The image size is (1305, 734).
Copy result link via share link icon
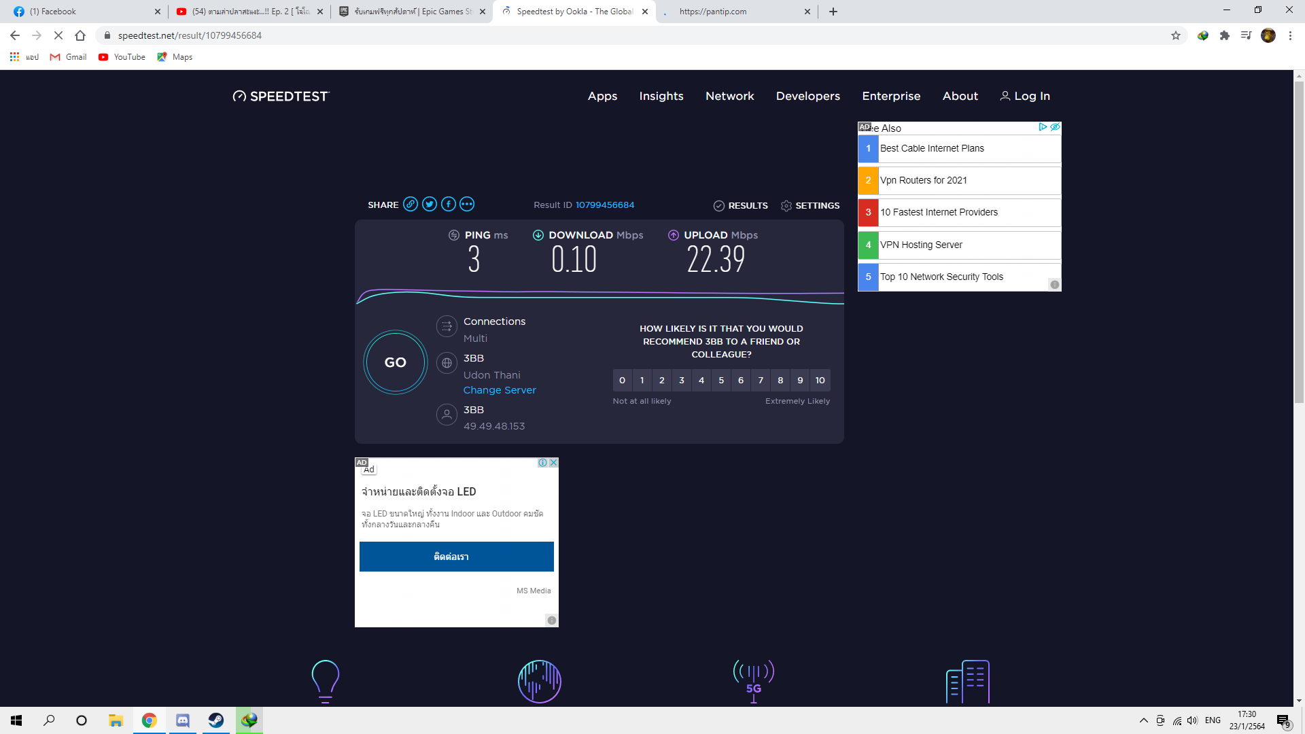[411, 204]
